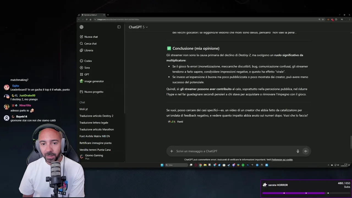The image size is (352, 198).
Task: Open 'Font AniMe Matrix MB EN' chat
Action: tap(95, 136)
